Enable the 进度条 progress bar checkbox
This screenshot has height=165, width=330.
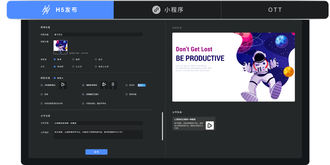coord(127,85)
